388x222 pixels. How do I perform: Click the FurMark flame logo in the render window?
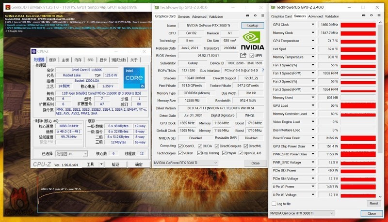tap(19, 201)
